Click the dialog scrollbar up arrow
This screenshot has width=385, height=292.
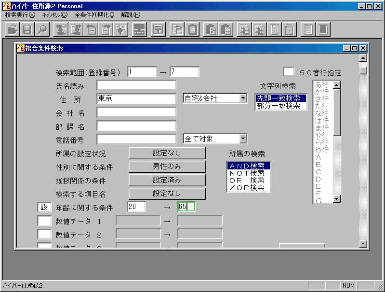click(363, 58)
